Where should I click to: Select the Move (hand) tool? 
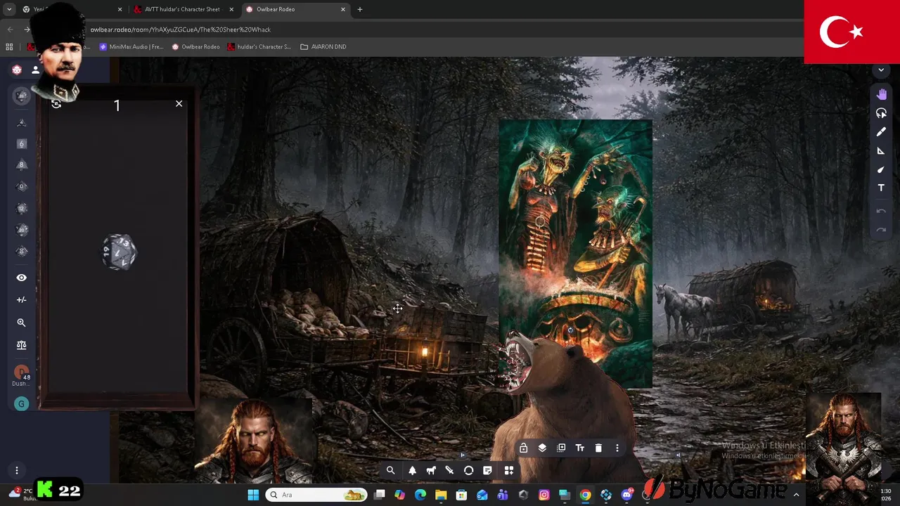882,94
